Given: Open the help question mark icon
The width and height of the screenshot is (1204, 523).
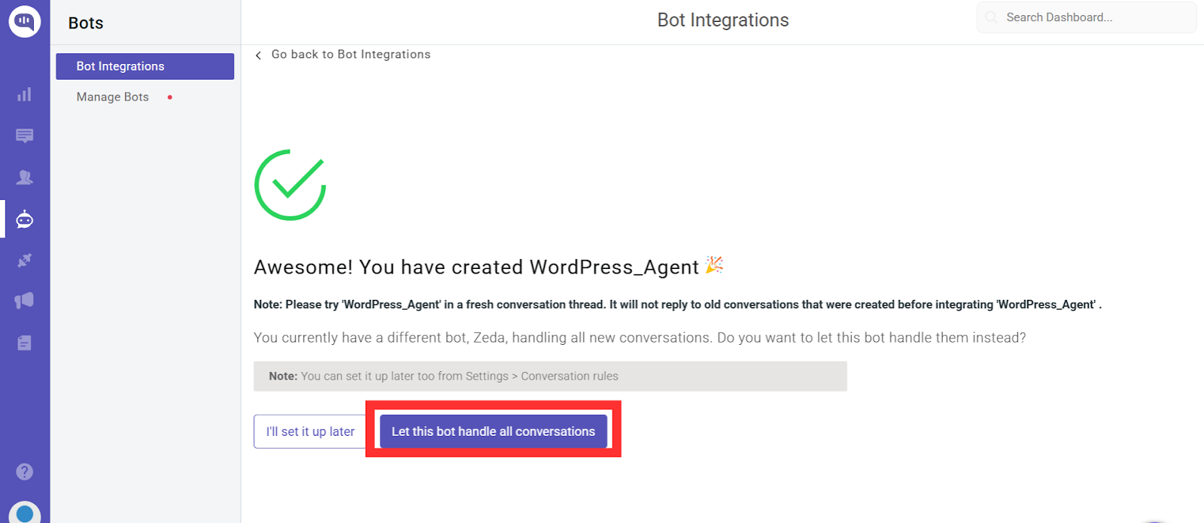Looking at the screenshot, I should [24, 472].
